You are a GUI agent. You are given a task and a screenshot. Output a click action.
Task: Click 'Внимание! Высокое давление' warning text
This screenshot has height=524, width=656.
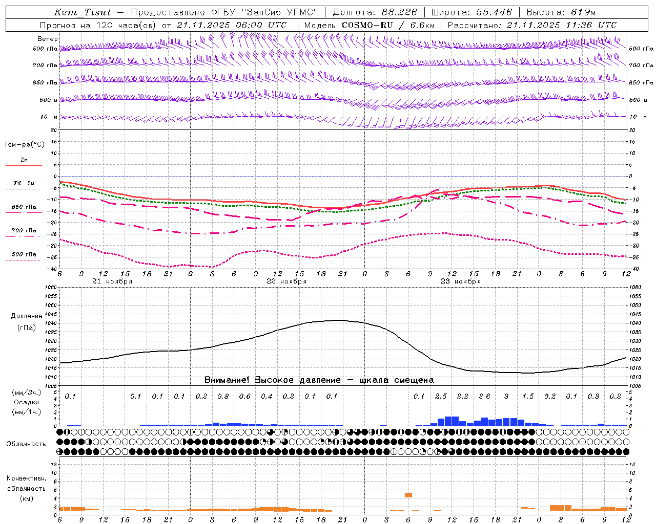(x=272, y=380)
